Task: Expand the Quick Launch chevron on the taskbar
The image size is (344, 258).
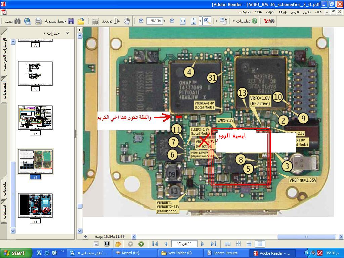Action: point(63,251)
